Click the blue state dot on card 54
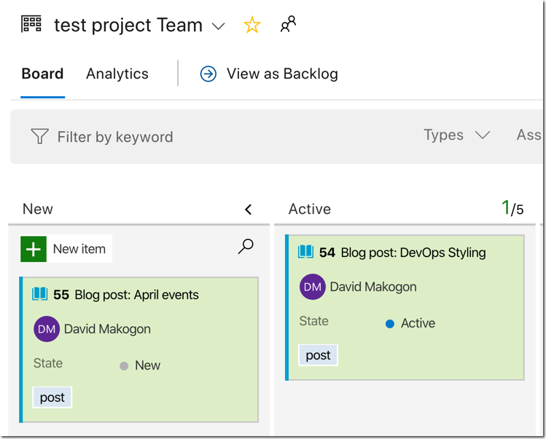Image resolution: width=546 pixels, height=439 pixels. click(390, 324)
